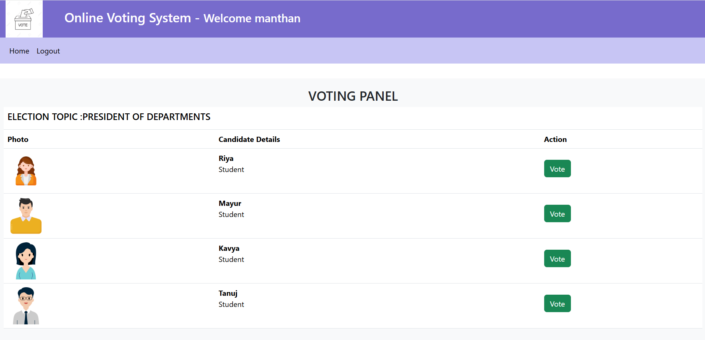Image resolution: width=705 pixels, height=340 pixels.
Task: Click the Action column header
Action: [555, 139]
